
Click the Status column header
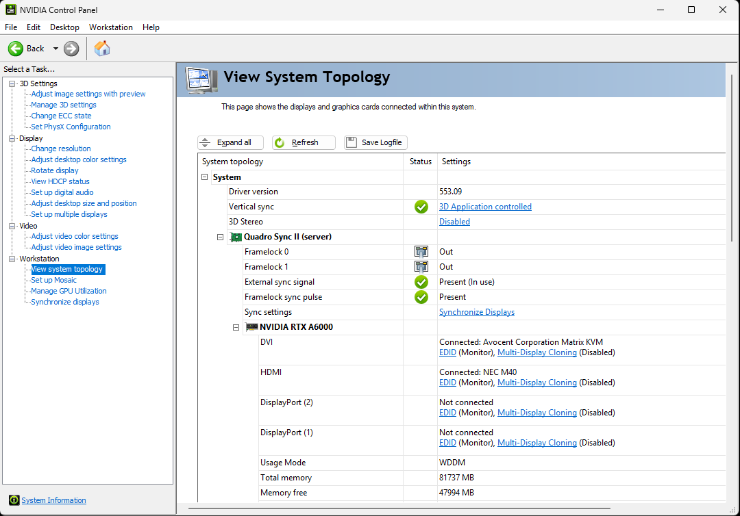click(421, 161)
